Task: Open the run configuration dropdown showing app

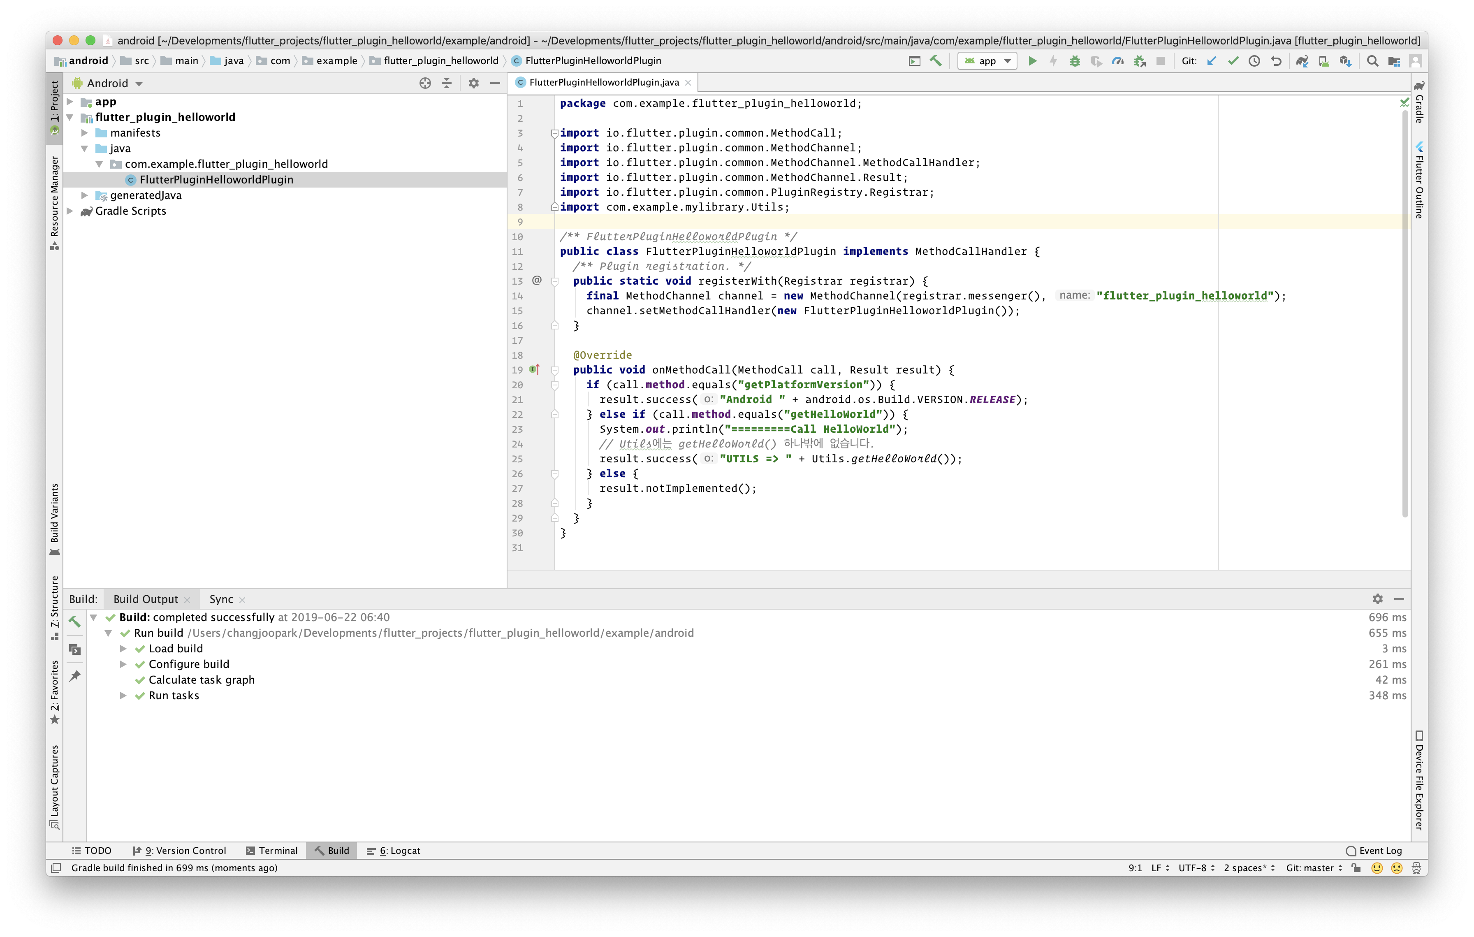Action: [987, 60]
